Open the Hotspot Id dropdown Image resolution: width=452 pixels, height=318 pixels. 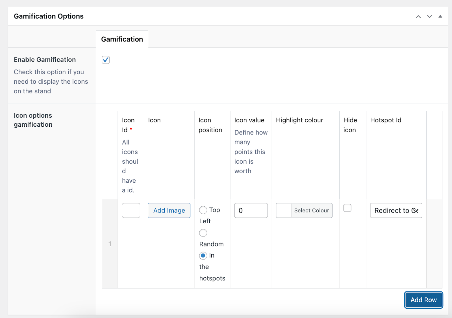pyautogui.click(x=396, y=211)
